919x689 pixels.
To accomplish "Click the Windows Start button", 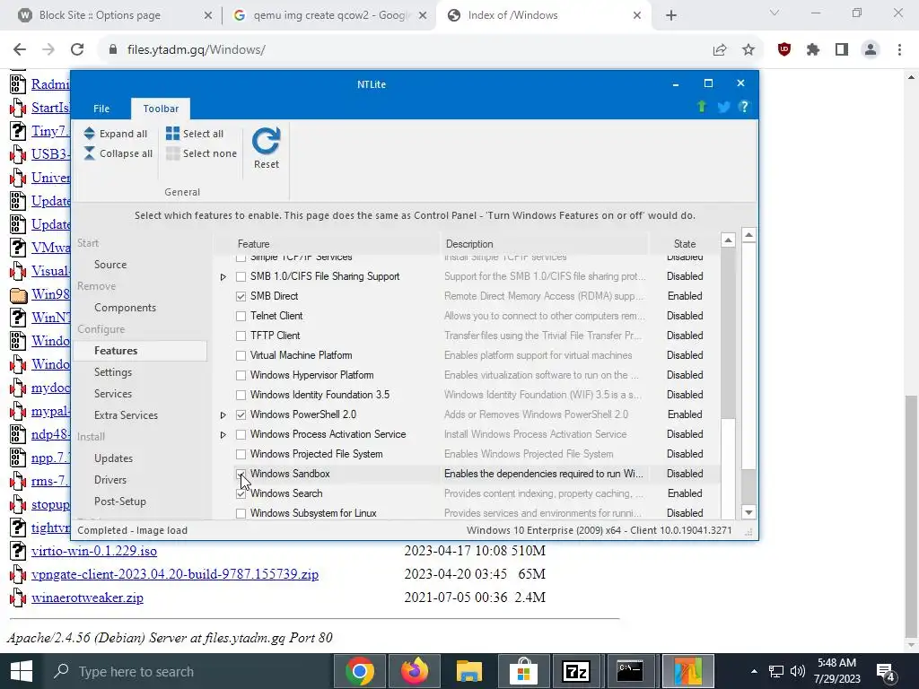I will click(22, 671).
